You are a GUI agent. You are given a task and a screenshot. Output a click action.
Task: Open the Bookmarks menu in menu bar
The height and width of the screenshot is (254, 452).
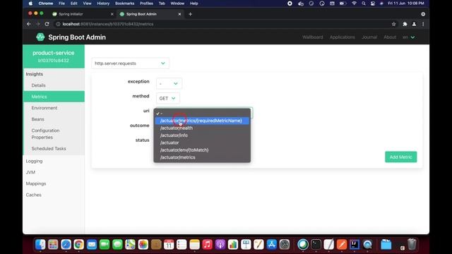click(124, 4)
